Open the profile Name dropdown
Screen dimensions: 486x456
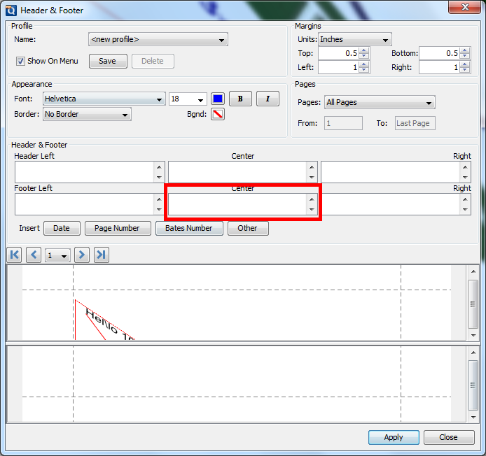point(158,39)
